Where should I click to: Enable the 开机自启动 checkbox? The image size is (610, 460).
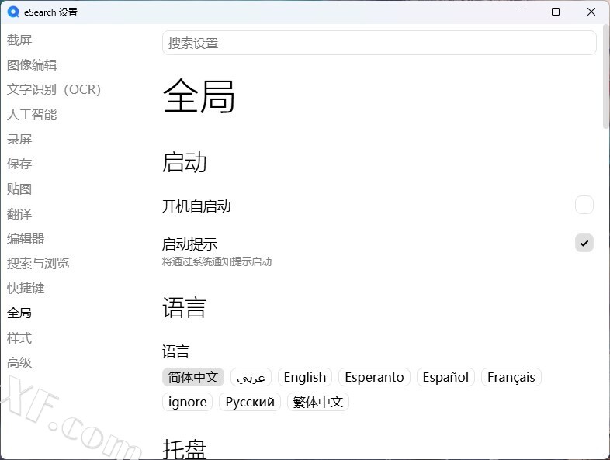coord(584,205)
